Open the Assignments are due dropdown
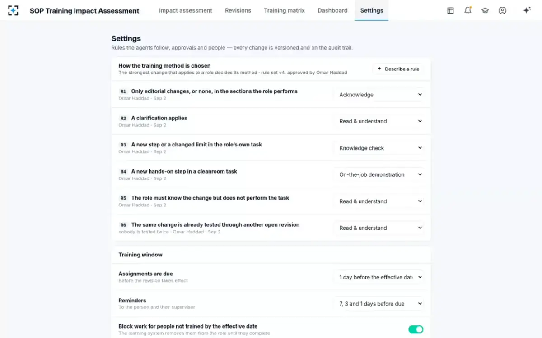Screen dimensions: 542x338 click(380, 277)
